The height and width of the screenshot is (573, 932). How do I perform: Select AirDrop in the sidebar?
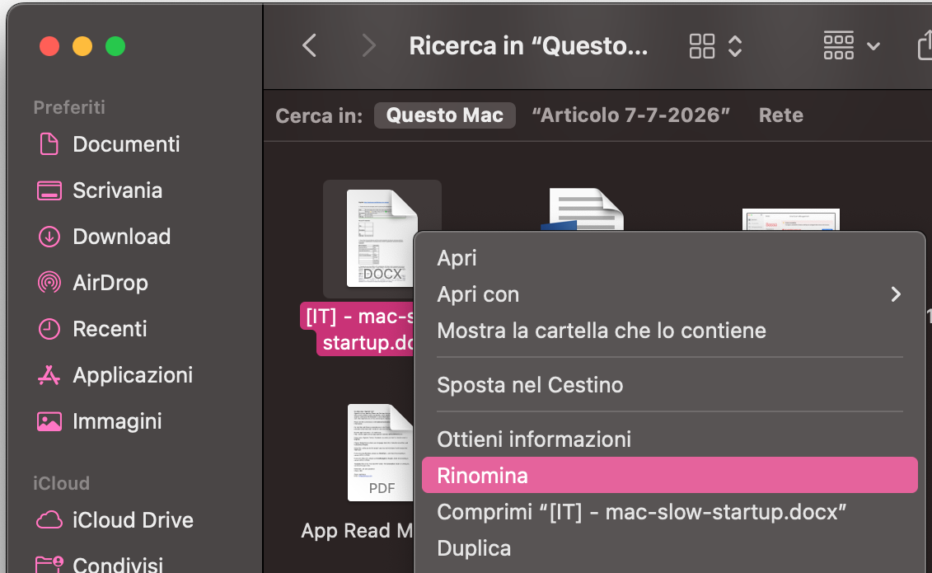[110, 283]
